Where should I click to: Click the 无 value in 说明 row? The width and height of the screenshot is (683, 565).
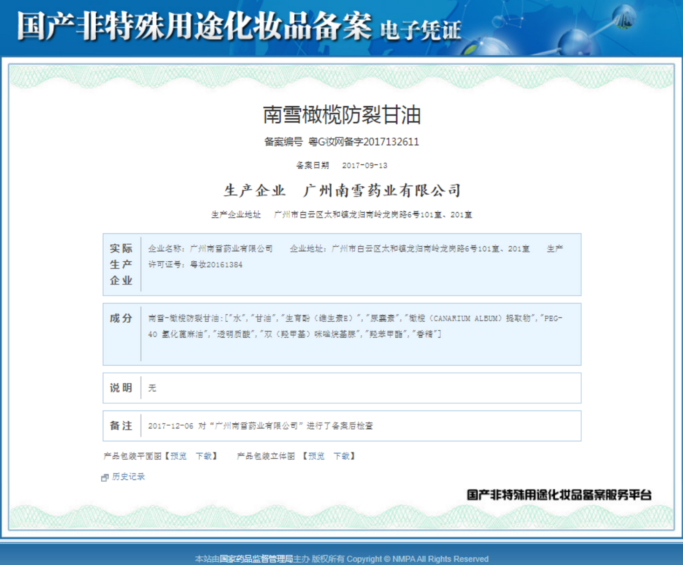point(152,388)
